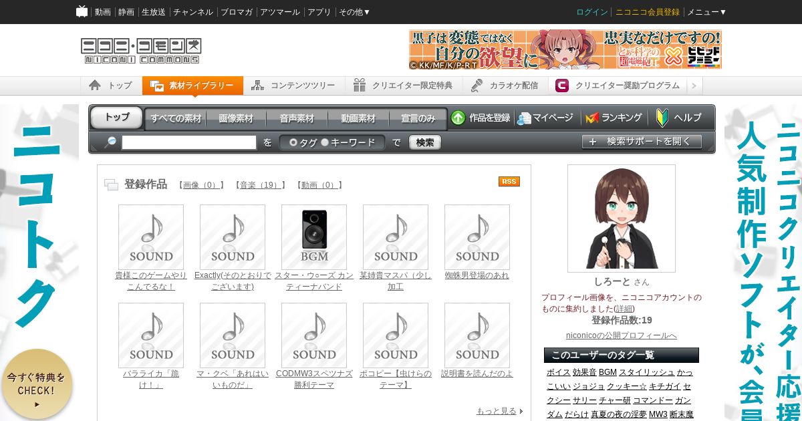Click the ランキング crown icon

(x=592, y=118)
